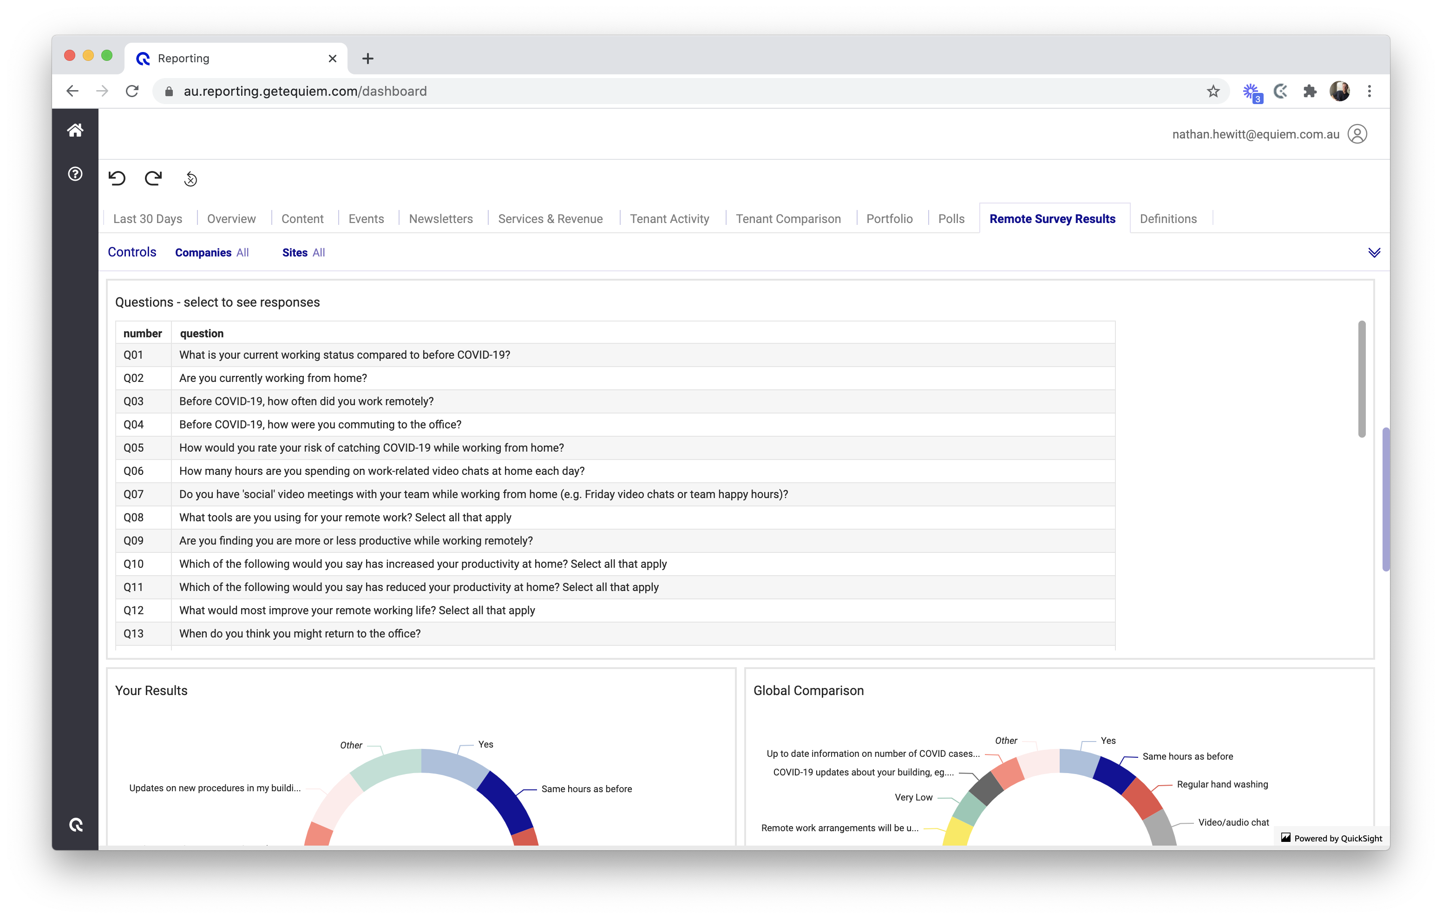Open the Companies All filter
The width and height of the screenshot is (1442, 919).
coord(211,253)
